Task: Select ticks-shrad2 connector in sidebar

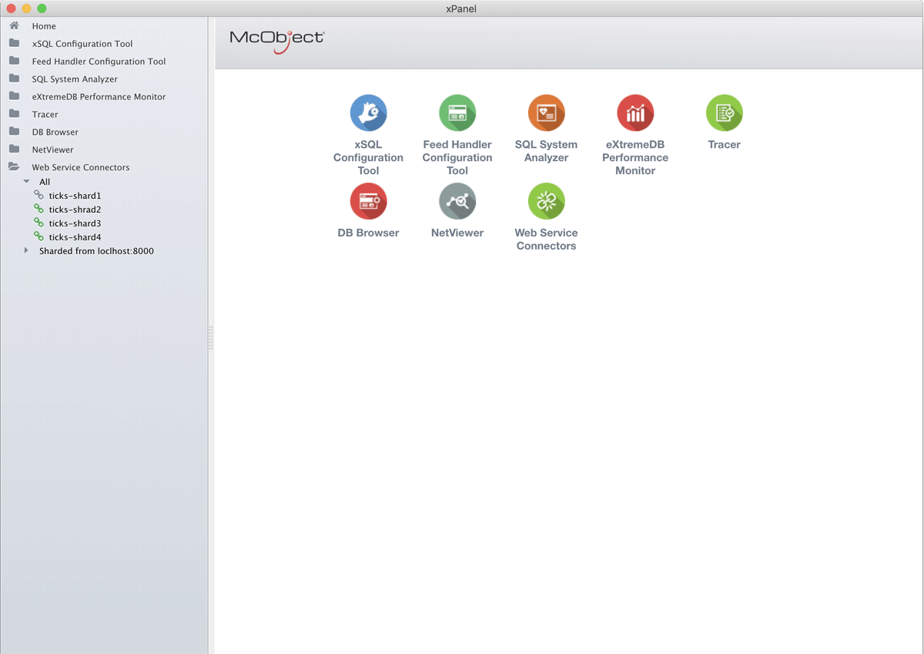Action: (x=75, y=210)
